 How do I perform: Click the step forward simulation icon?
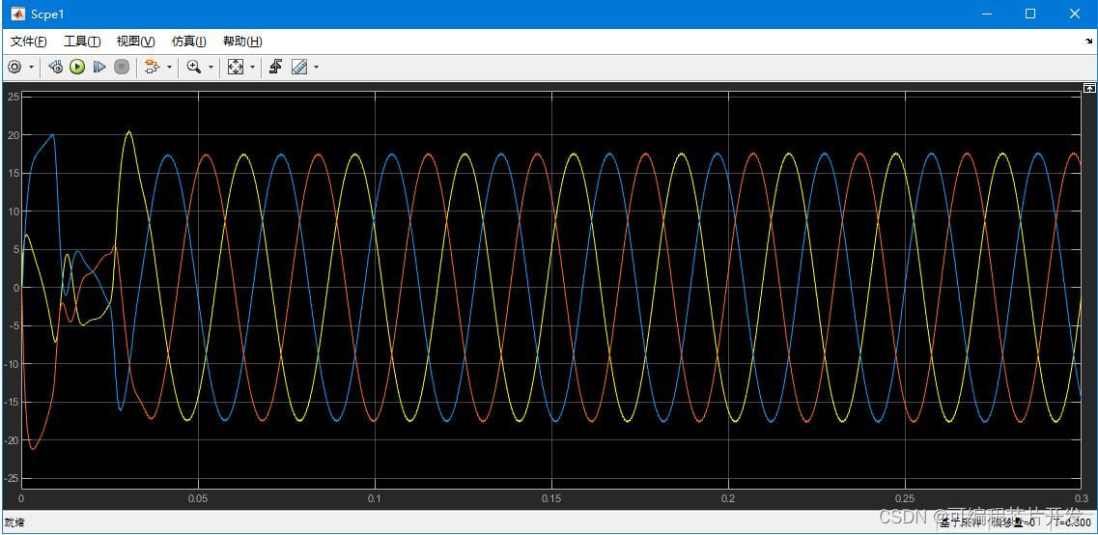99,68
